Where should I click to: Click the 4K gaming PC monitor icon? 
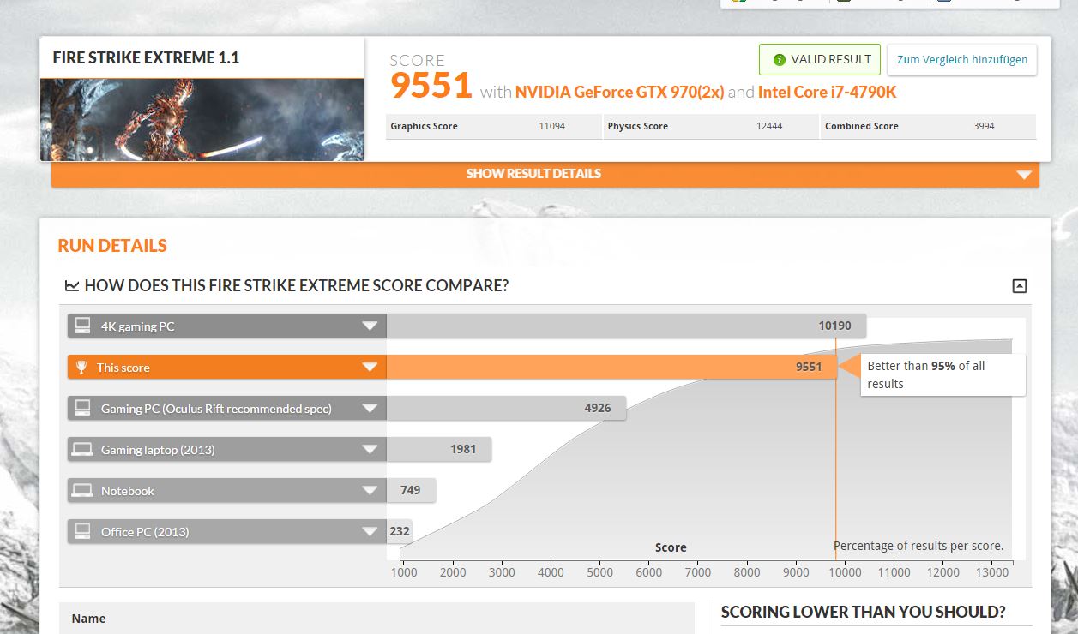point(82,326)
